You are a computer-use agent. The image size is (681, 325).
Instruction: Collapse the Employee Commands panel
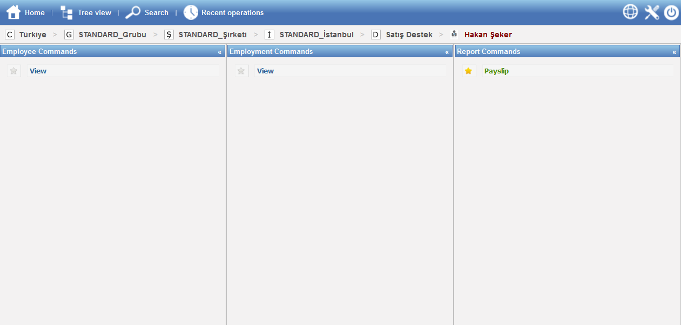[x=220, y=52]
